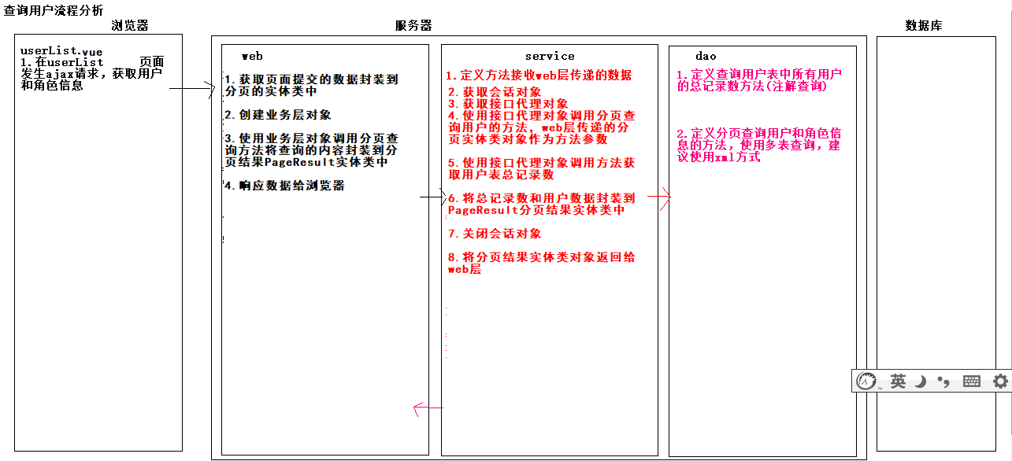Switch the punctuation mode icon
The width and height of the screenshot is (1012, 461).
943,382
